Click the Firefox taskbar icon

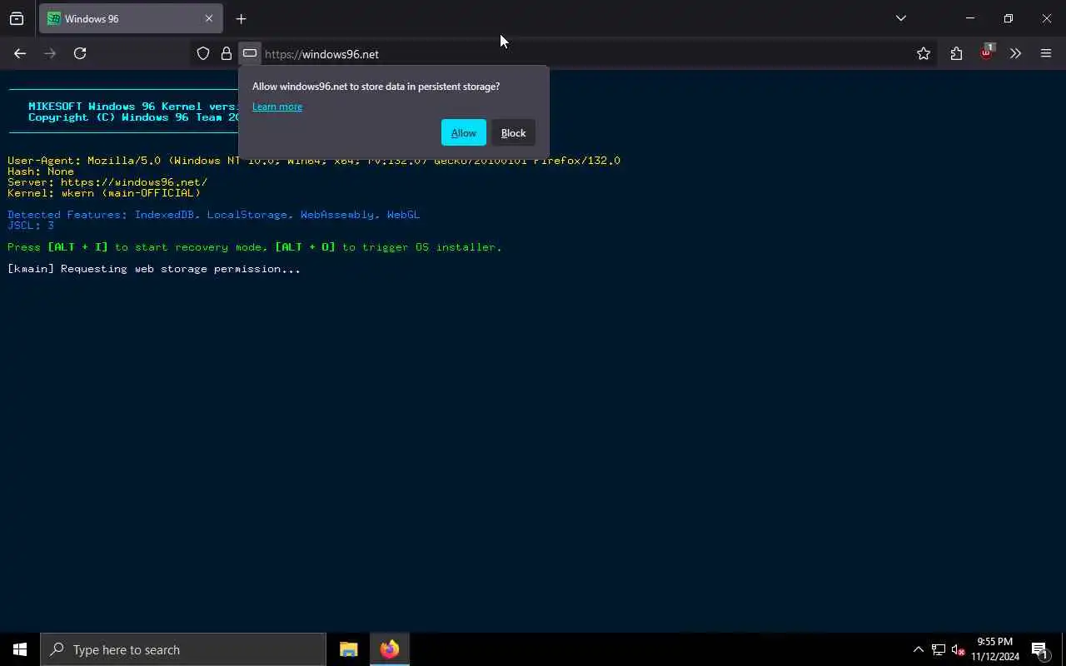coord(389,649)
